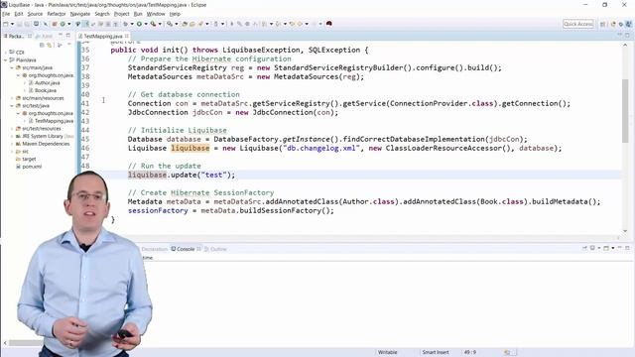Open the External Tools dropdown arrow
The width and height of the screenshot is (635, 357).
click(x=160, y=24)
